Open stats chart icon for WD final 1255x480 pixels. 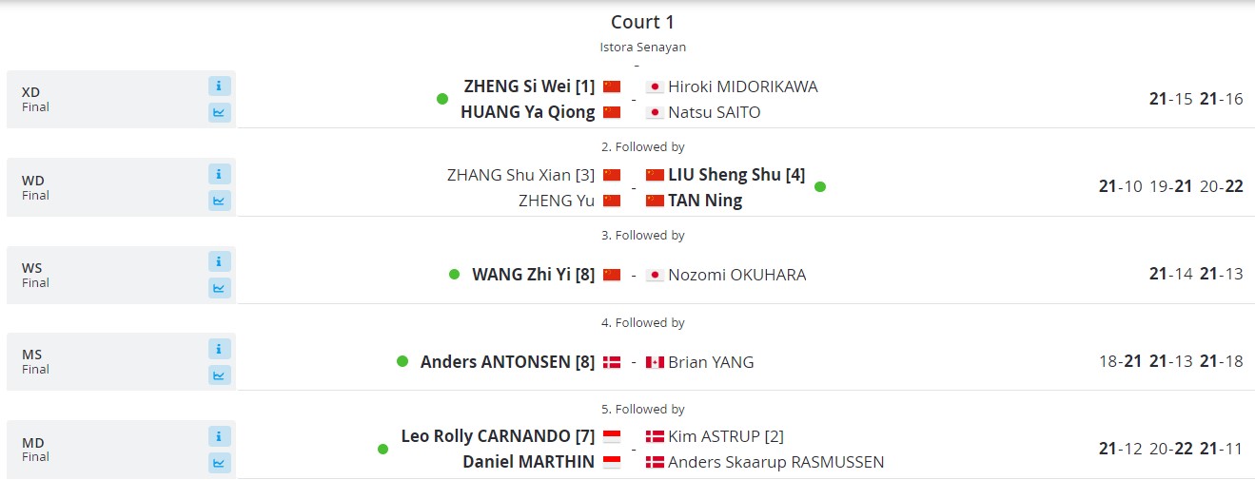(x=220, y=201)
